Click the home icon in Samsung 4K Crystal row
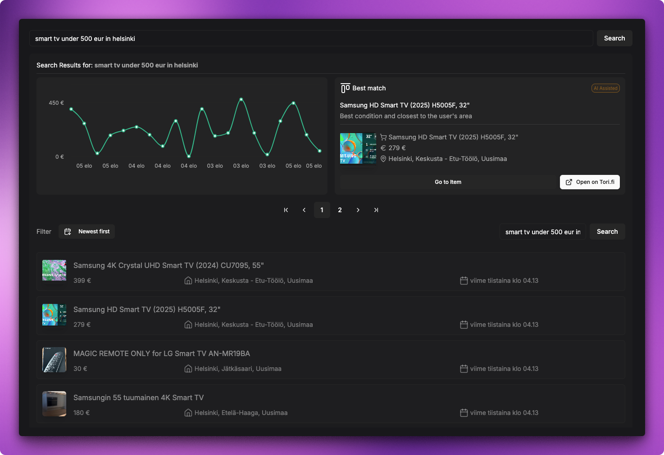The image size is (664, 455). tap(188, 281)
